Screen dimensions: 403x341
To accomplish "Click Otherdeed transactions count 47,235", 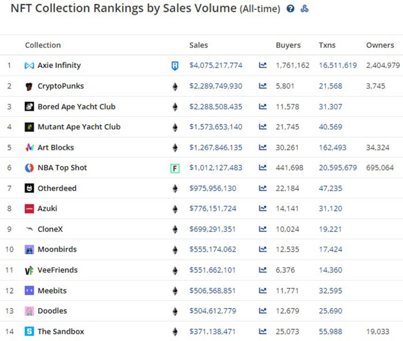I will (330, 188).
